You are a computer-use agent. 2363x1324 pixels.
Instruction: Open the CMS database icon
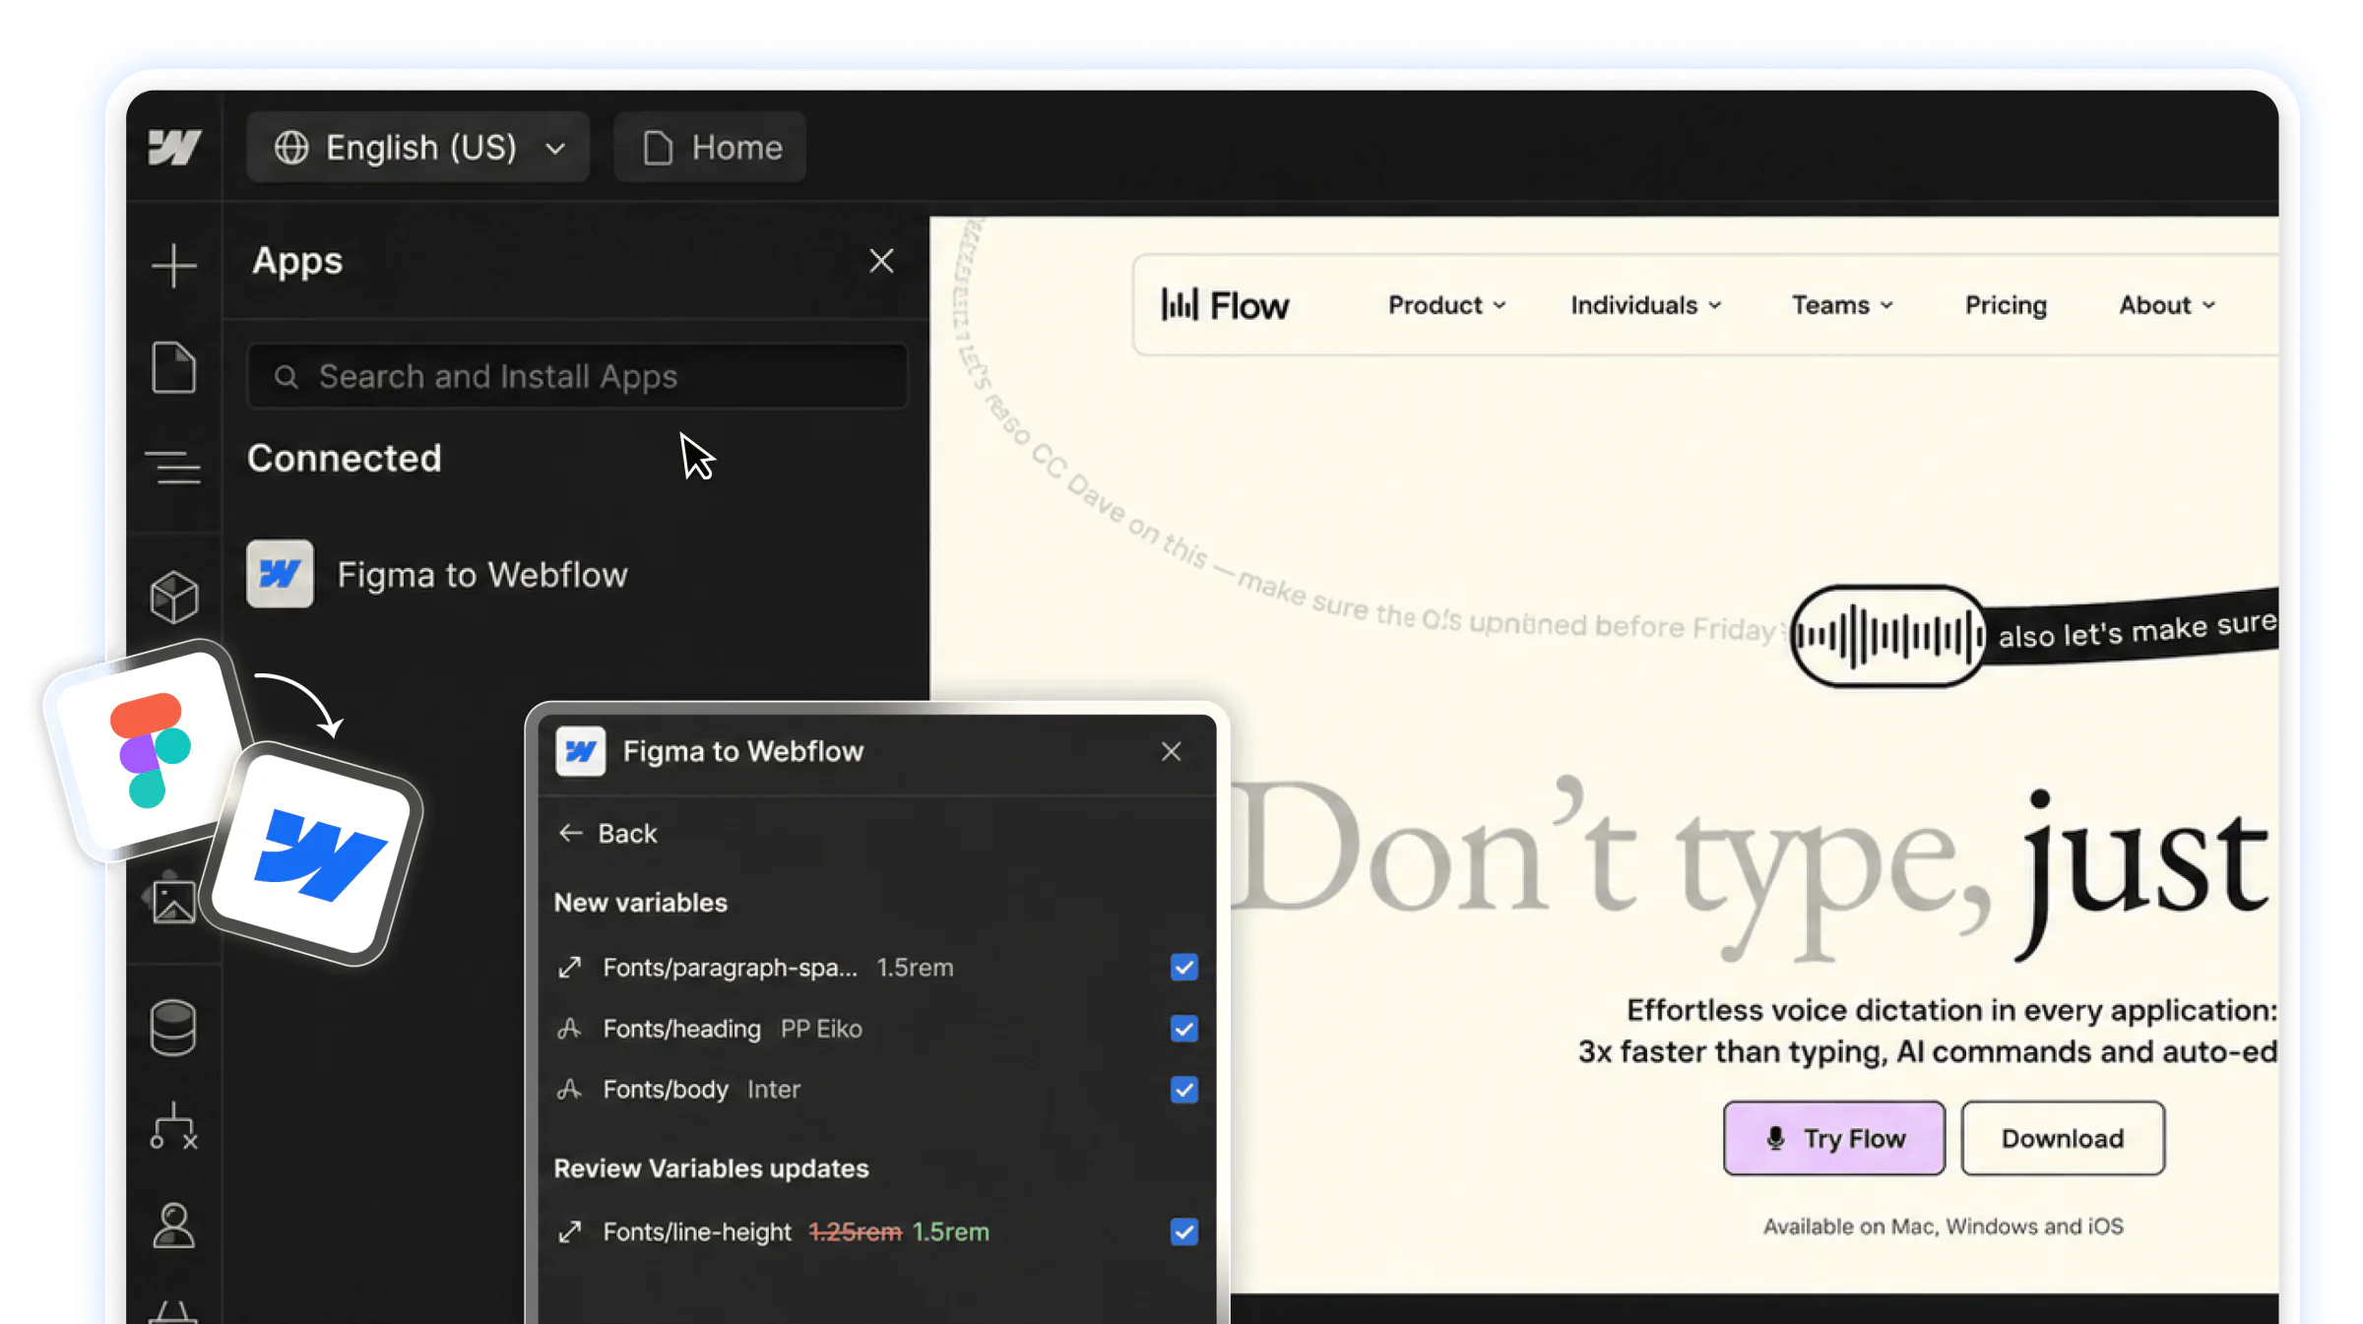pyautogui.click(x=173, y=1028)
